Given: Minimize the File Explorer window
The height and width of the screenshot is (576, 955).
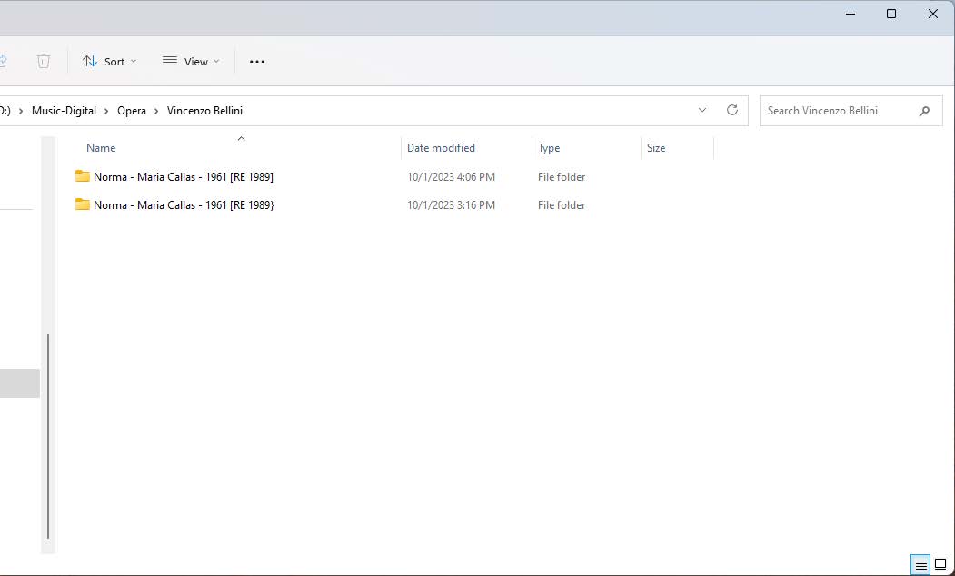Looking at the screenshot, I should click(x=851, y=14).
